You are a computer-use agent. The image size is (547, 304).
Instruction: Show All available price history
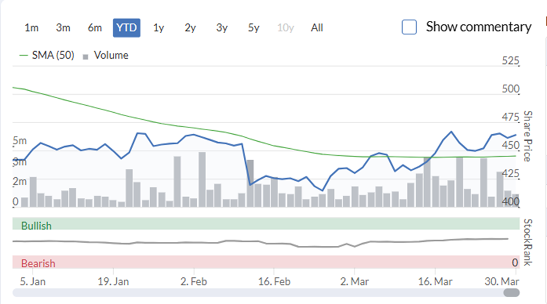coord(317,27)
